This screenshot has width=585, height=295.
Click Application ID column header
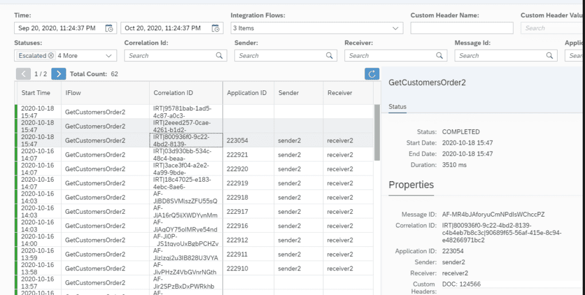249,93
